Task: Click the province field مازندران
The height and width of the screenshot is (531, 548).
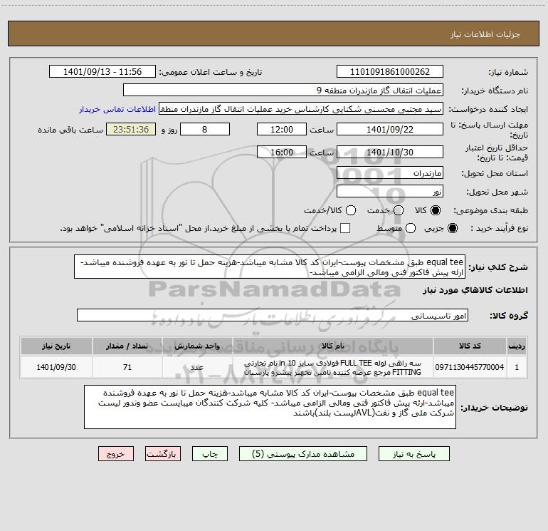Action: coord(390,172)
